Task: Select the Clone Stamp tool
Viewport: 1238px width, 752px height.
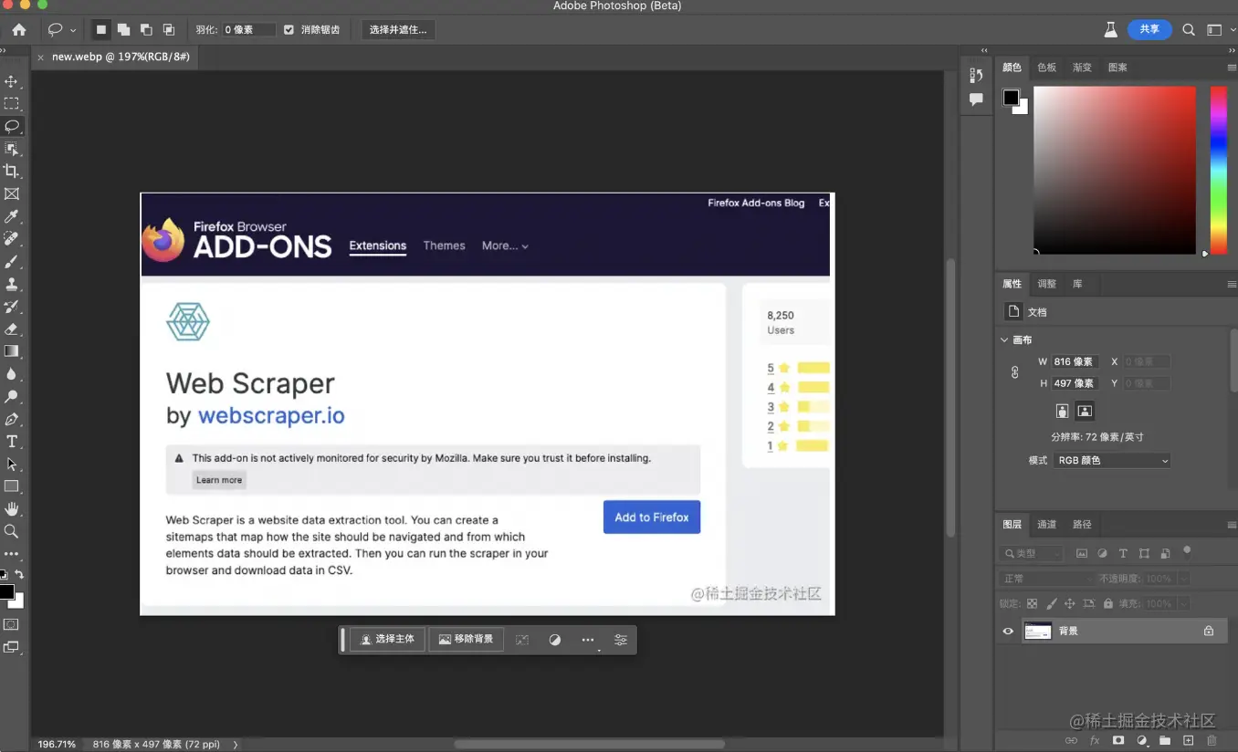Action: click(12, 284)
